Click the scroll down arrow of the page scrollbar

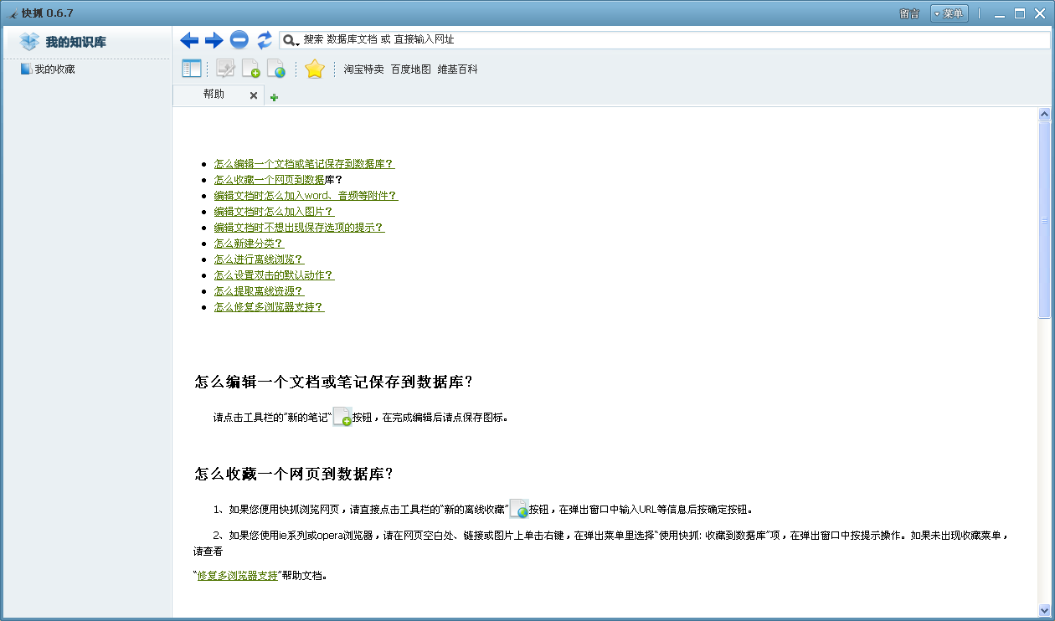(x=1044, y=610)
